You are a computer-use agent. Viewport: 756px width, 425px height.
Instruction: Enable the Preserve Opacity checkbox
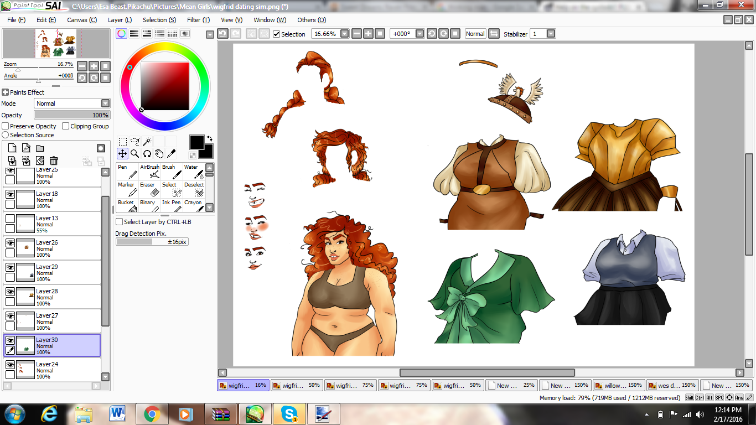point(6,126)
